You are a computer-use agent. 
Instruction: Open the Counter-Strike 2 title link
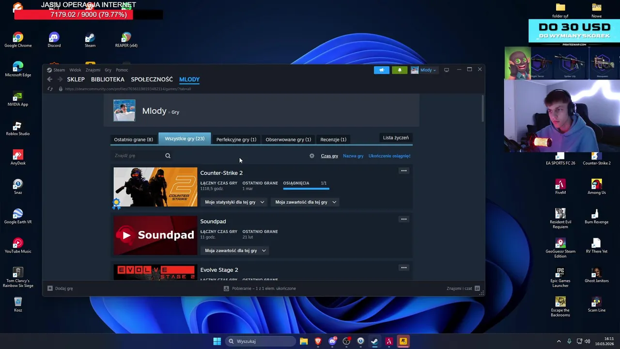(221, 173)
